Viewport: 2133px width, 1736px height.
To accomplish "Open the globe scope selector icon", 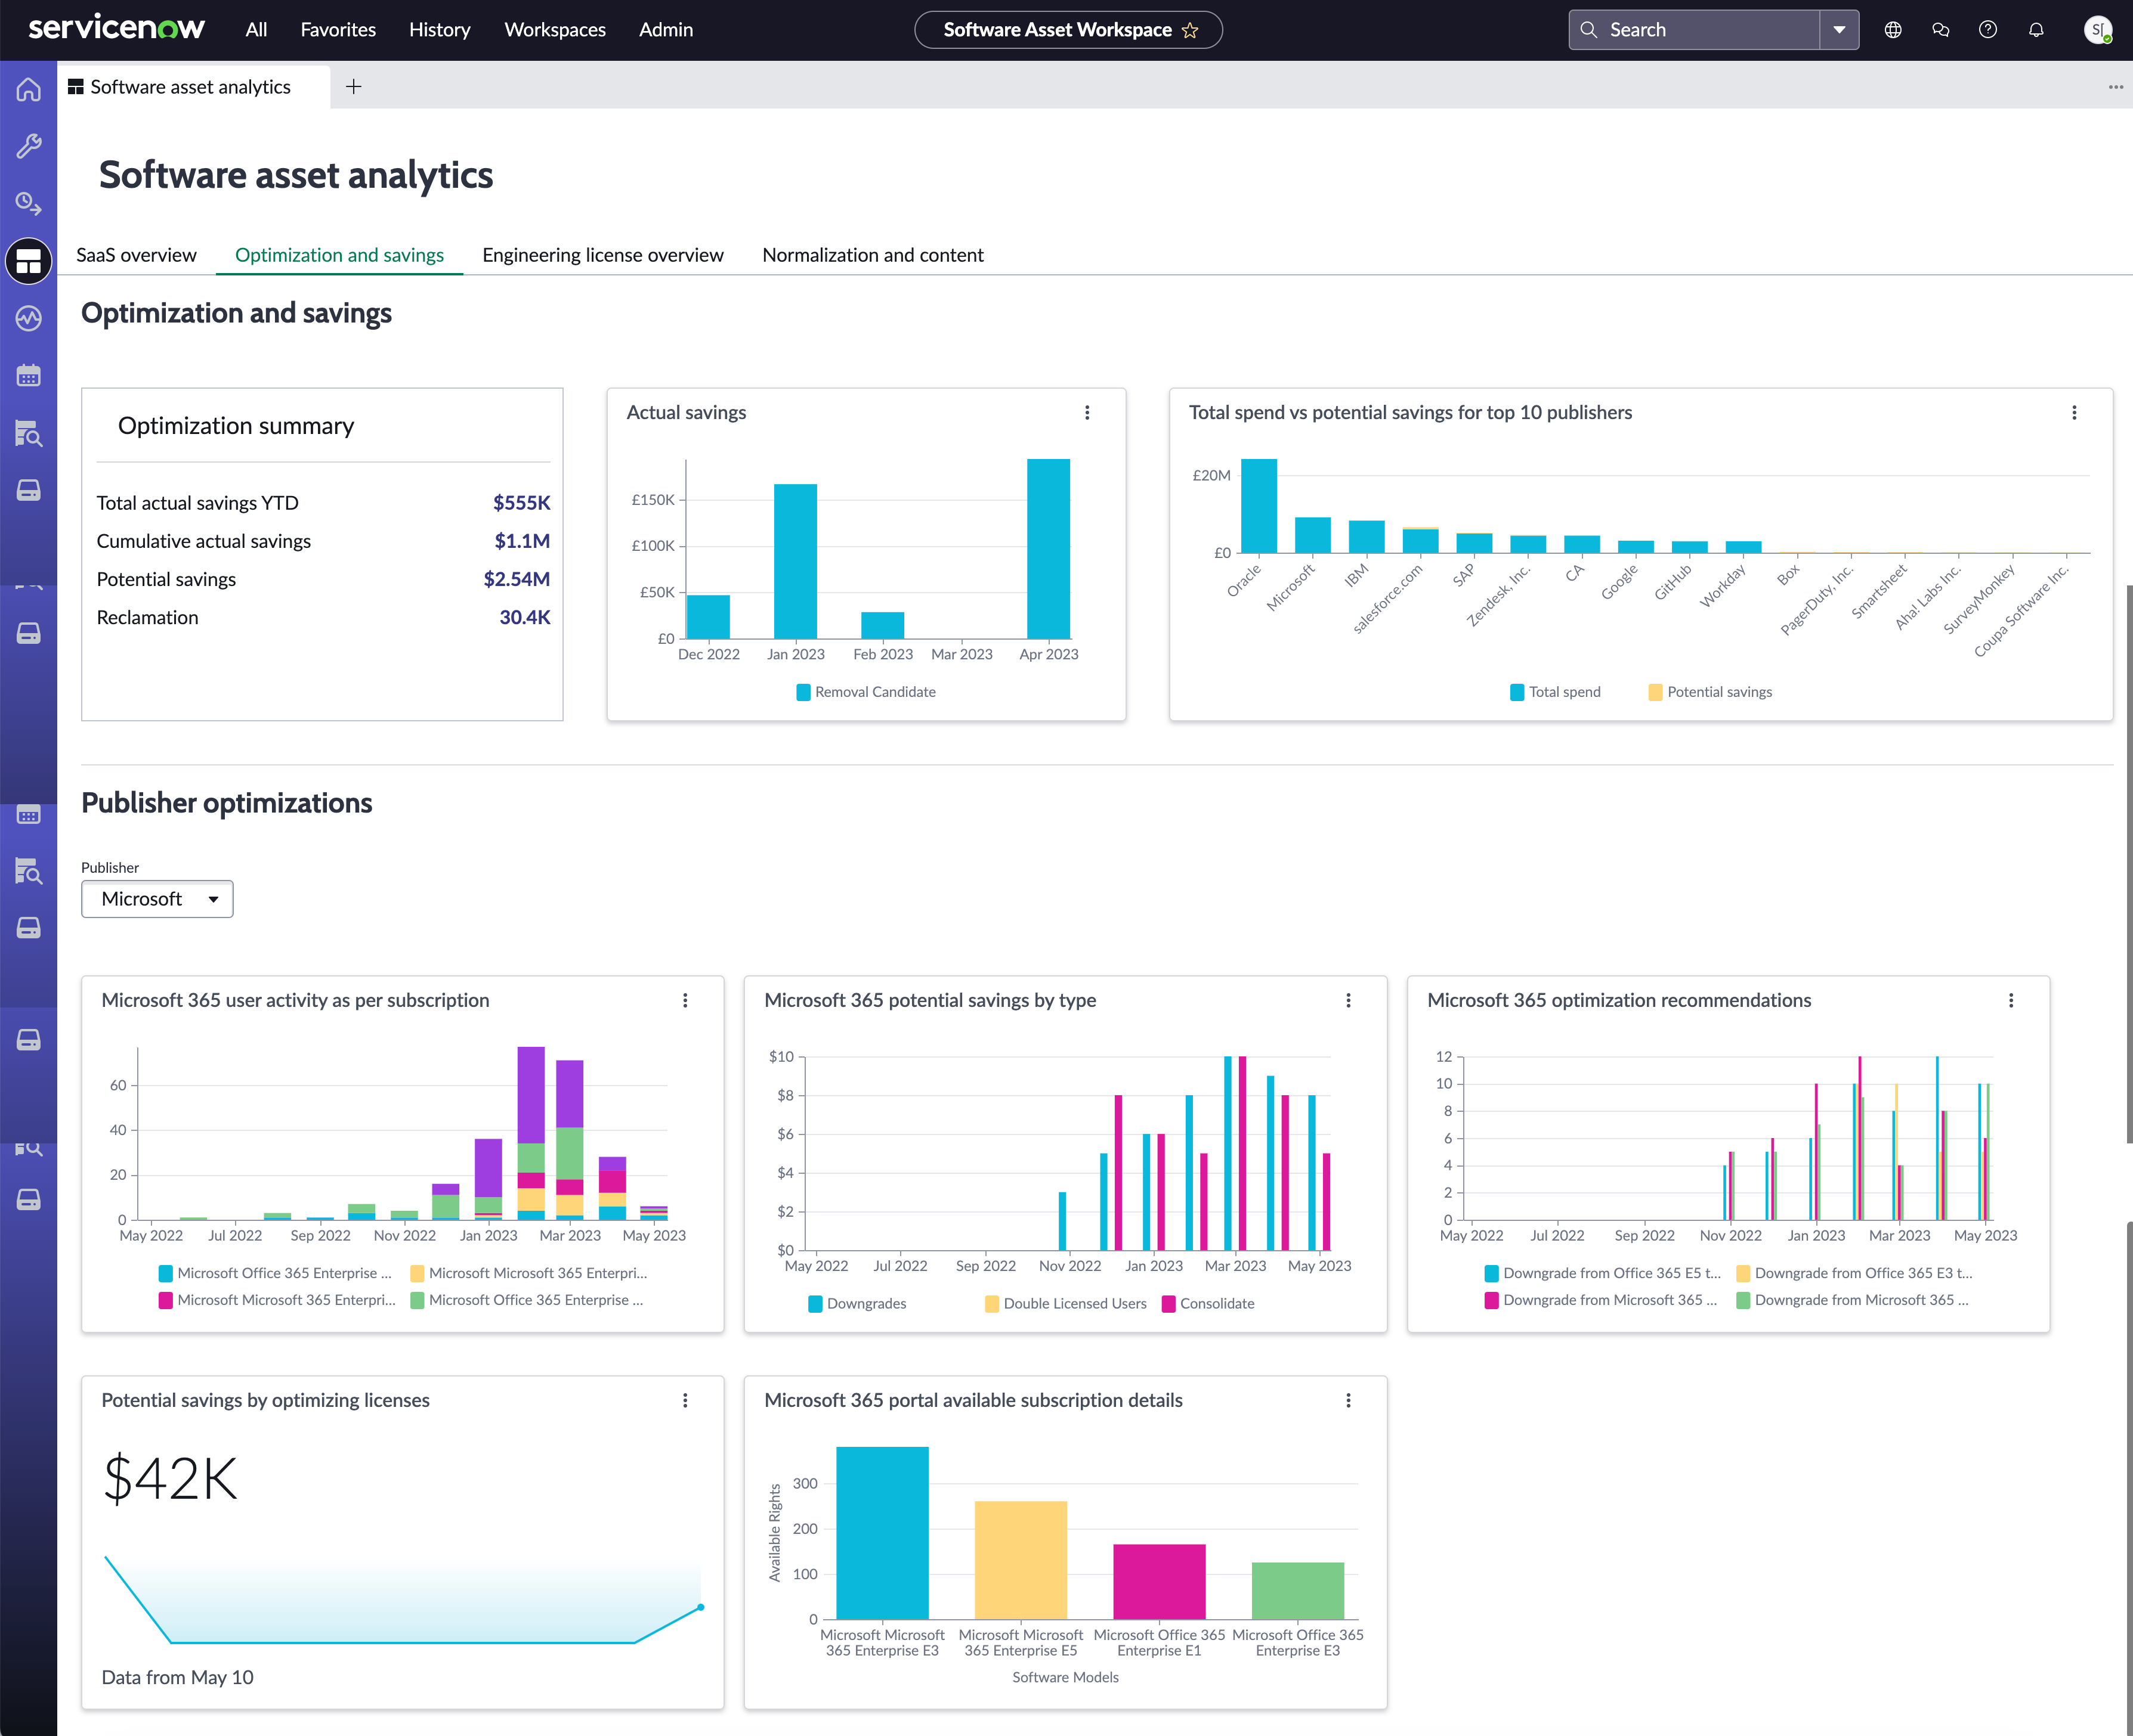I will pos(1893,30).
